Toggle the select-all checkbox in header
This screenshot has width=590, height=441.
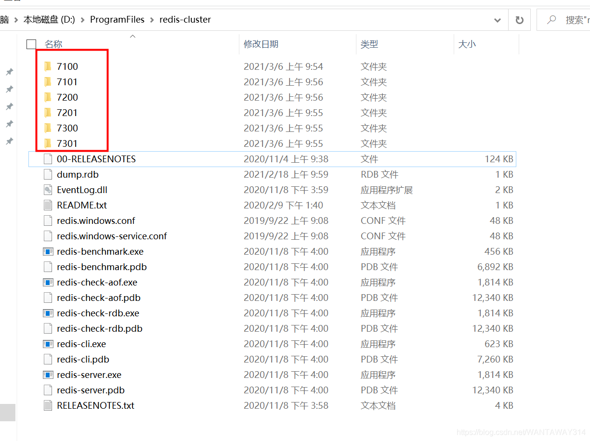tap(31, 44)
